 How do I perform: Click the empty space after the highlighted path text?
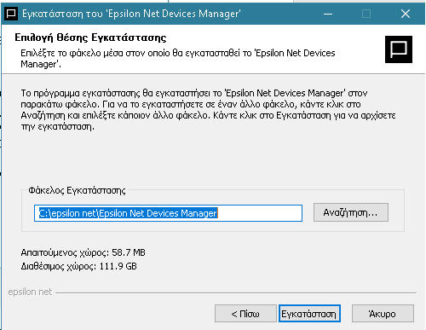(x=260, y=213)
